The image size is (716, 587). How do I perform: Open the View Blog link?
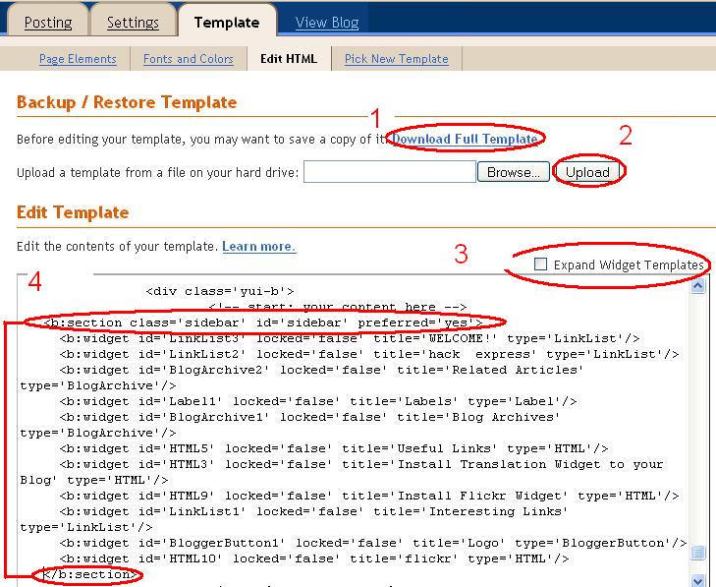(x=327, y=22)
